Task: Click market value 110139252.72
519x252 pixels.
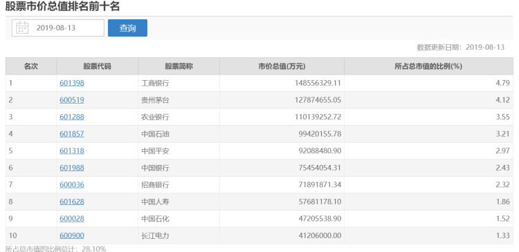Action: click(318, 117)
